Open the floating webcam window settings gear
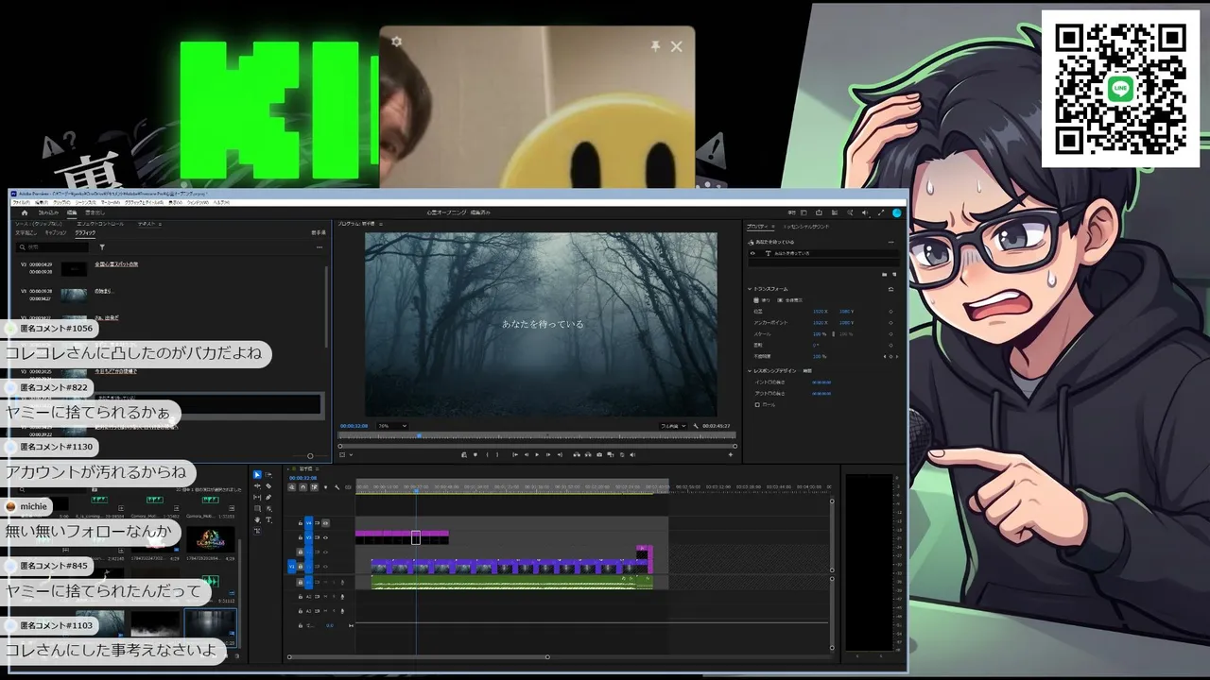 [x=396, y=42]
